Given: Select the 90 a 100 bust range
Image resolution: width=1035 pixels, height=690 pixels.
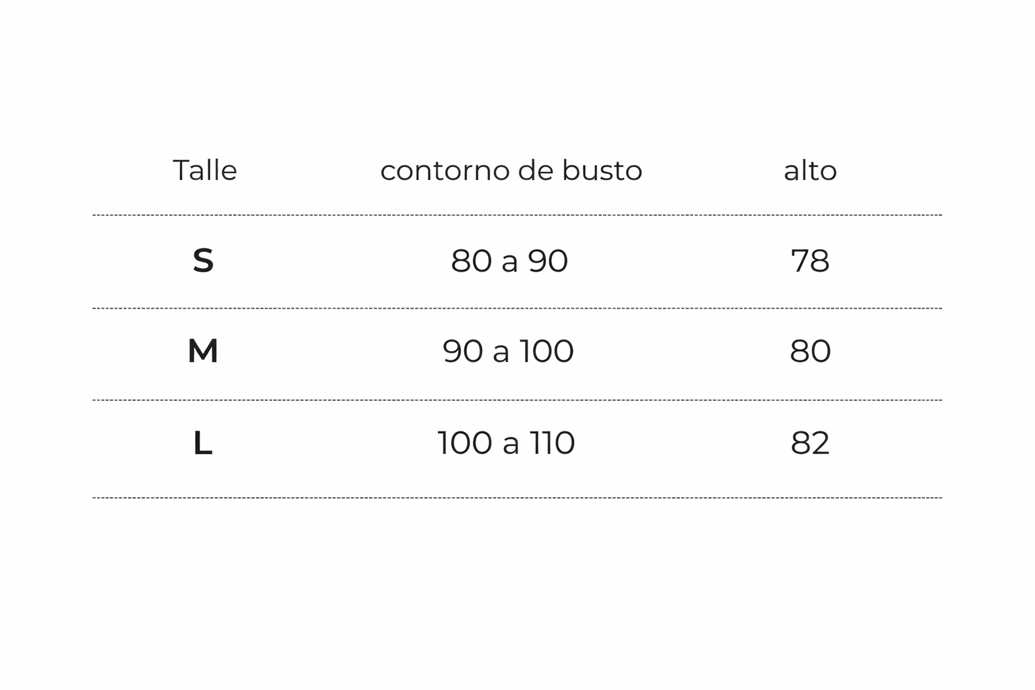Looking at the screenshot, I should tap(508, 351).
